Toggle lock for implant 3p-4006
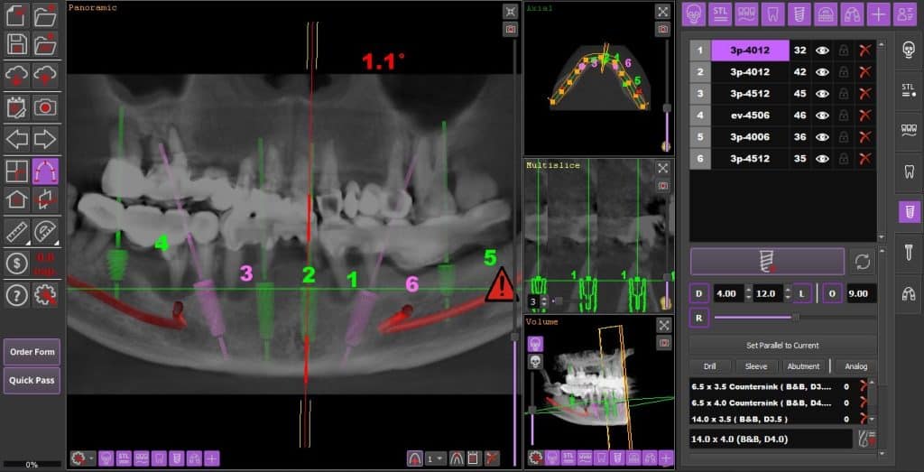This screenshot has height=472, width=924. pos(844,137)
